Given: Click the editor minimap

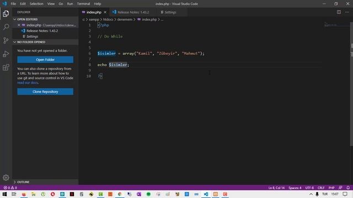Looking at the screenshot, I should tap(336, 24).
